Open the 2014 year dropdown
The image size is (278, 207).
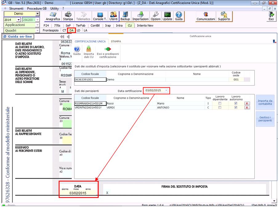tap(18, 20)
